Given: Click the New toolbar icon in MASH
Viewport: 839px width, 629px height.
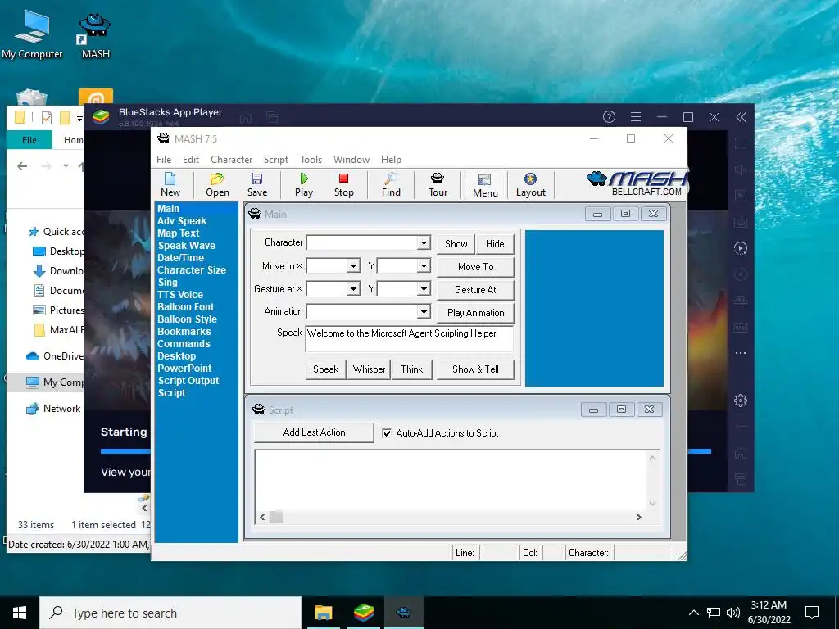Looking at the screenshot, I should (170, 184).
